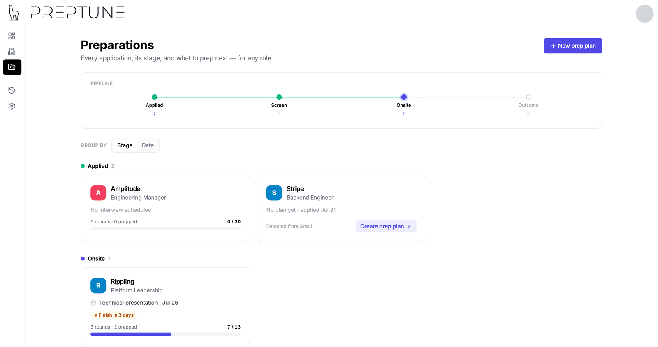
Task: Click the calendar icon beside Technical presentation
Action: point(93,303)
